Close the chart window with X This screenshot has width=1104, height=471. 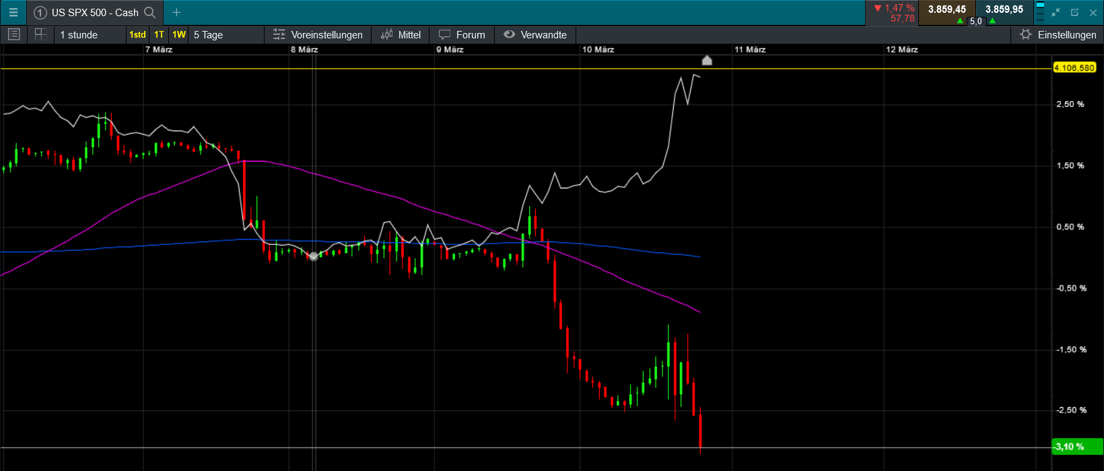(1093, 12)
